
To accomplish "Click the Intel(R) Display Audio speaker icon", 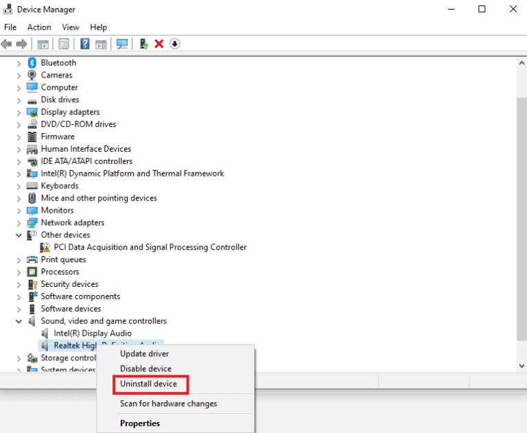I will [45, 333].
